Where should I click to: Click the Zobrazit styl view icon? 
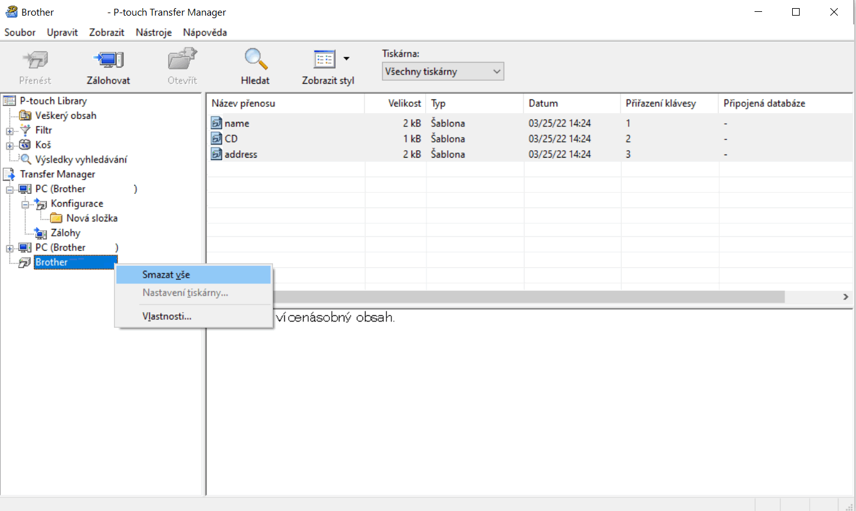click(324, 59)
